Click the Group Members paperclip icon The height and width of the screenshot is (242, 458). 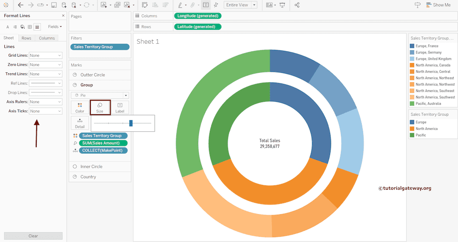[193, 5]
